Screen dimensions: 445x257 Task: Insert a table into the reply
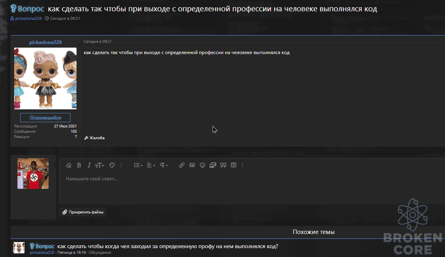click(x=234, y=165)
